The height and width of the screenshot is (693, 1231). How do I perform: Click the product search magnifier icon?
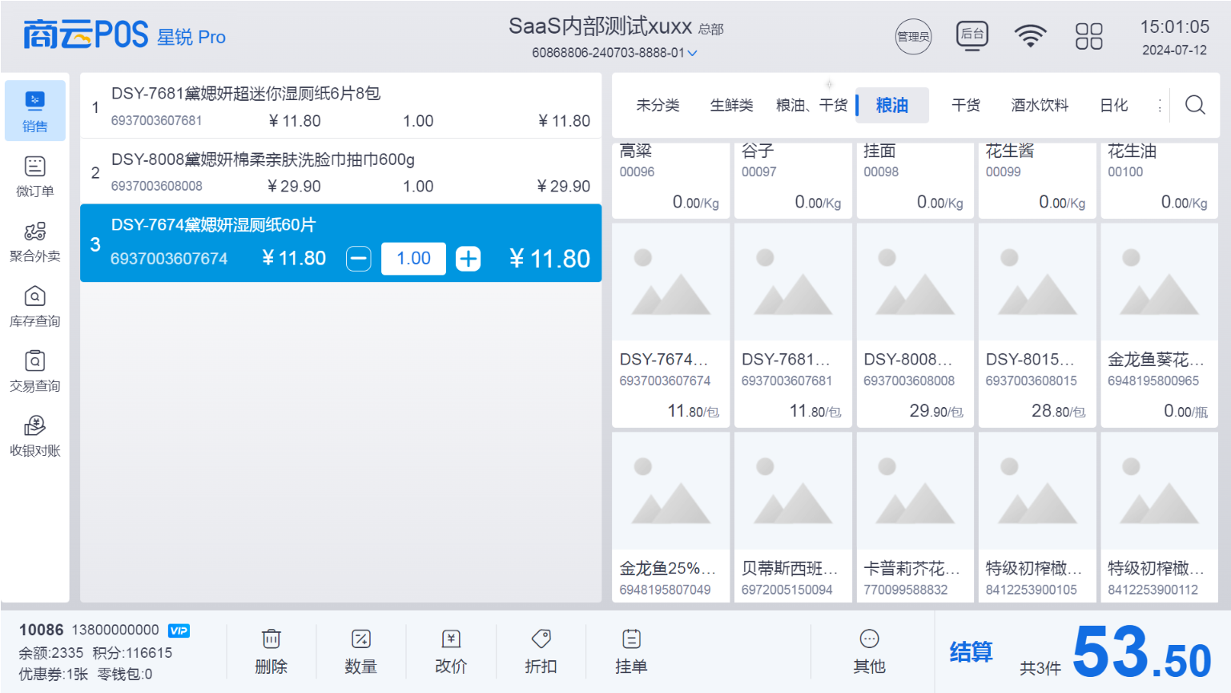click(x=1195, y=105)
